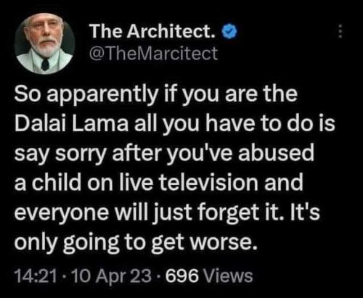
Task: Click the Views label
Action: [228, 276]
